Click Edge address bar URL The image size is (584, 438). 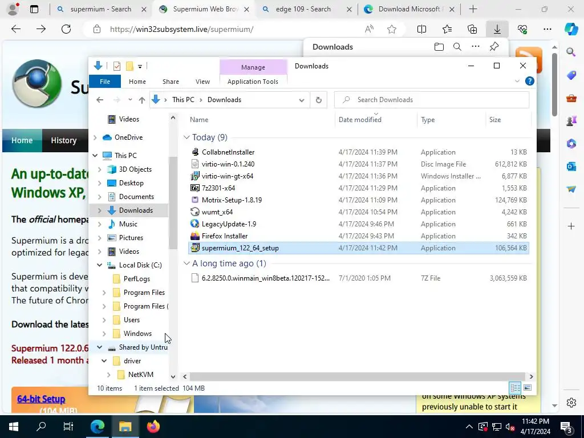(182, 29)
